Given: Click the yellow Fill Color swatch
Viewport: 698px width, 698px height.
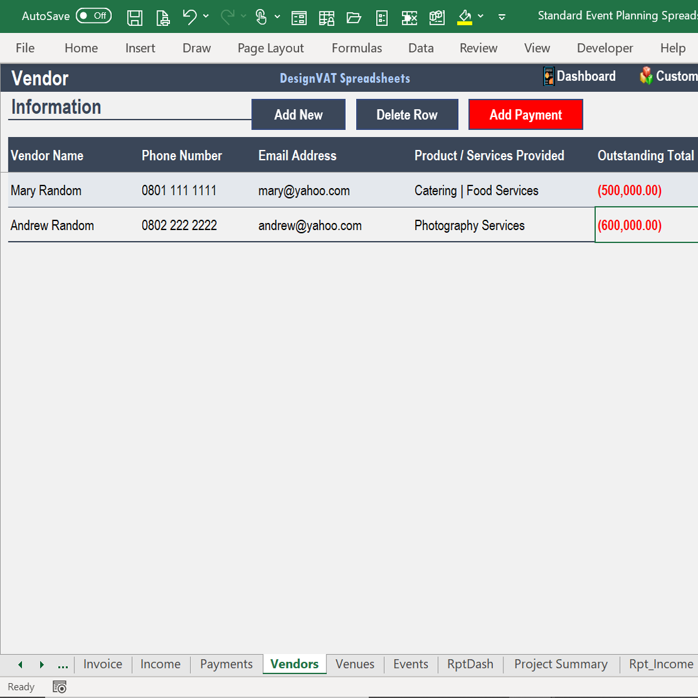Looking at the screenshot, I should [x=465, y=22].
